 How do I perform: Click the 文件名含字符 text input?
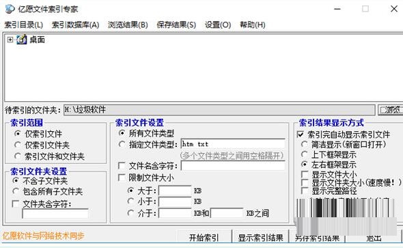click(233, 166)
